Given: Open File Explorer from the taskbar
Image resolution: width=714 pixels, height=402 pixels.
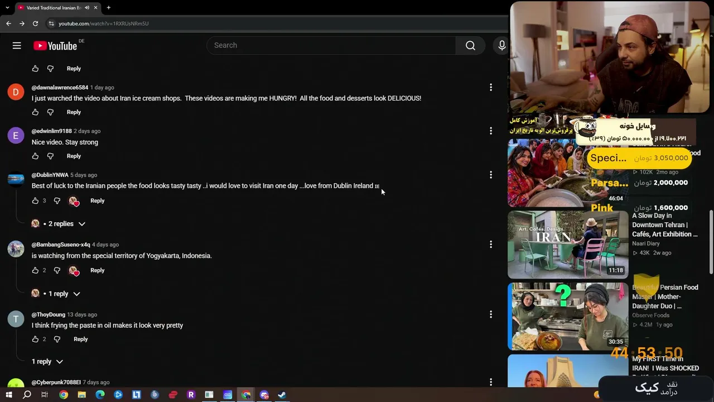Looking at the screenshot, I should [82, 395].
